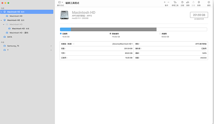
Task: Click the 201.59 GB value in 容量 row
Action: 128,48
